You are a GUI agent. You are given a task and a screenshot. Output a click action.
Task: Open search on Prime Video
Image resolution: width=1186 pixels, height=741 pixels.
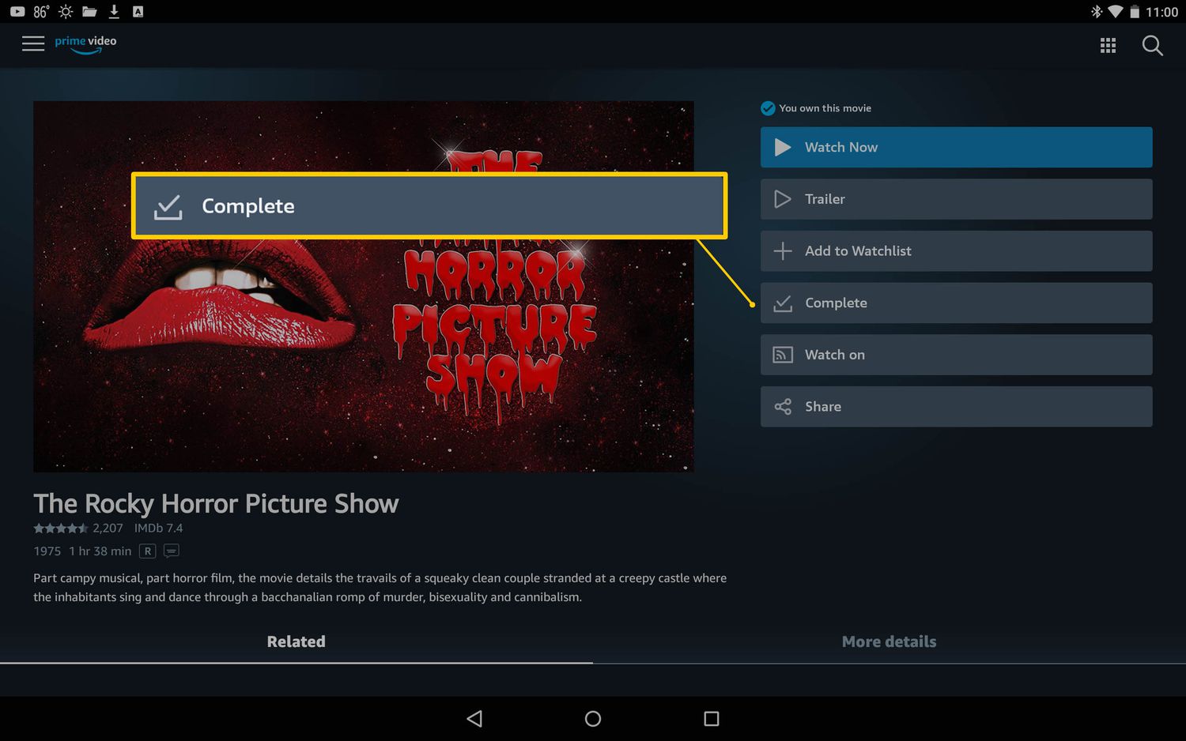(1152, 45)
